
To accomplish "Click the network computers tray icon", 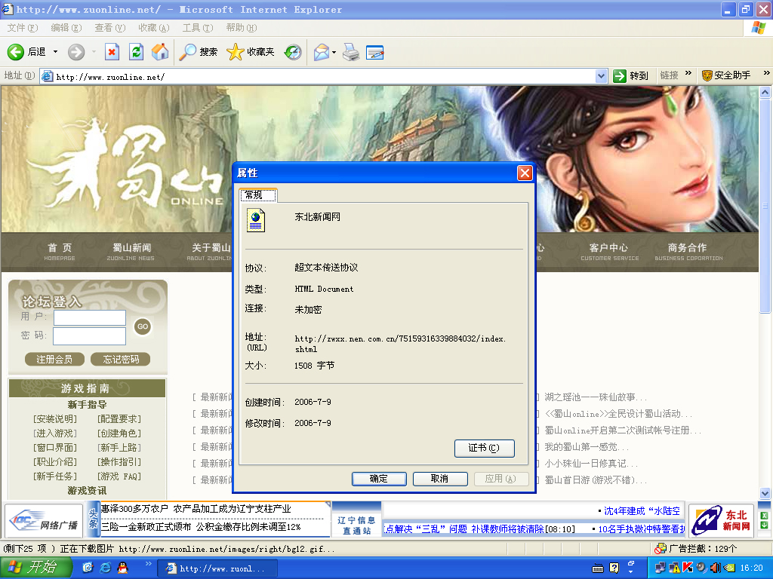I will point(660,568).
